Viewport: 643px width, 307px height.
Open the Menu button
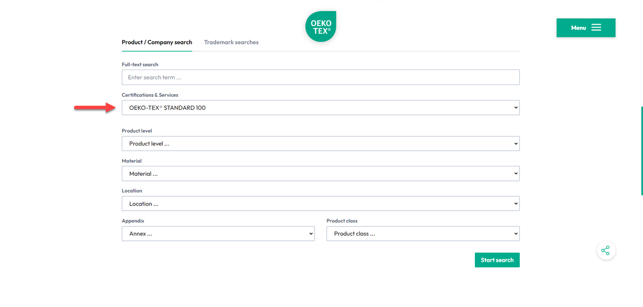click(586, 28)
